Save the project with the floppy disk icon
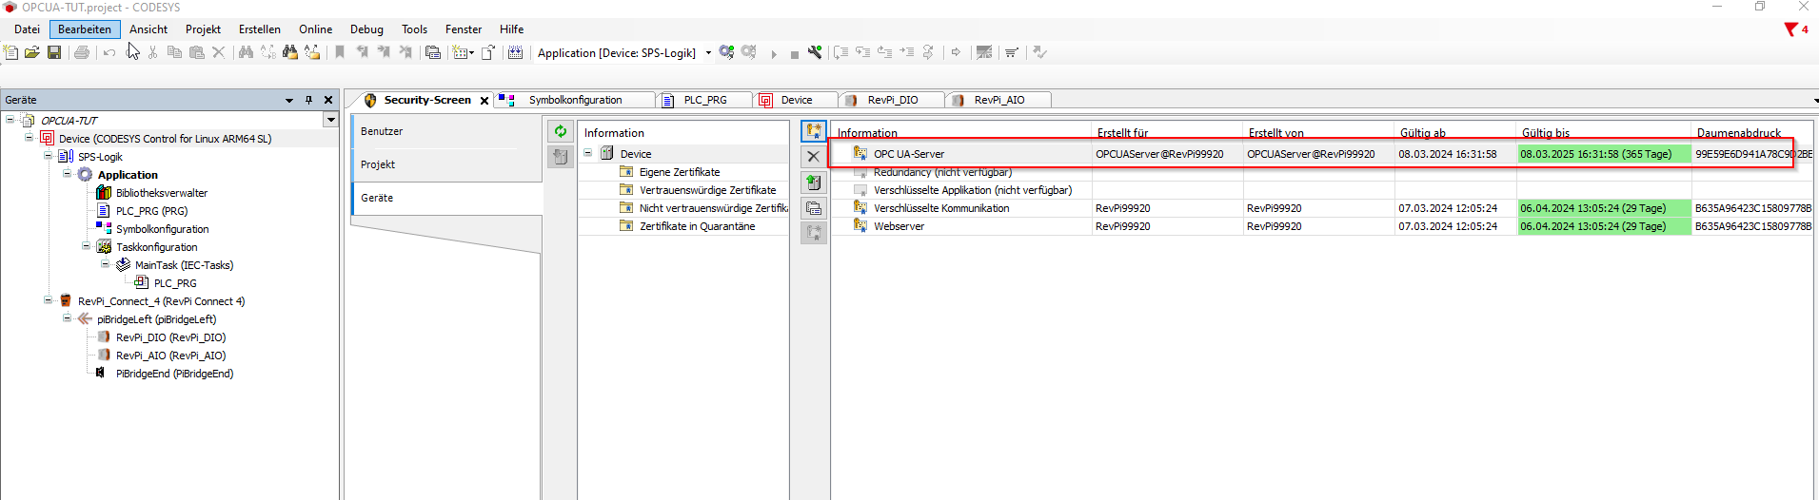1819x500 pixels. 54,52
